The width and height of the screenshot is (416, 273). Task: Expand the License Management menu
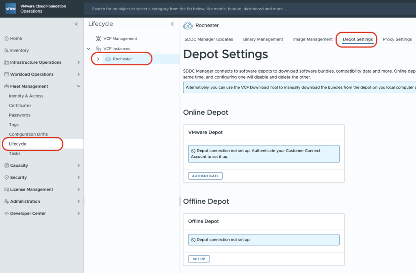point(78,189)
